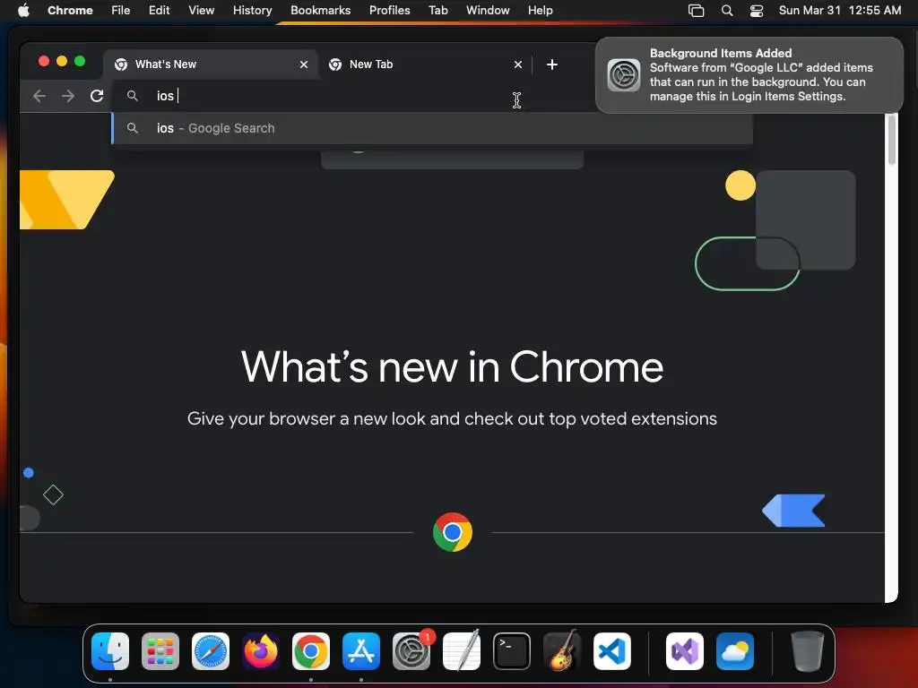
Task: Go forward using the forward arrow
Action: [68, 96]
